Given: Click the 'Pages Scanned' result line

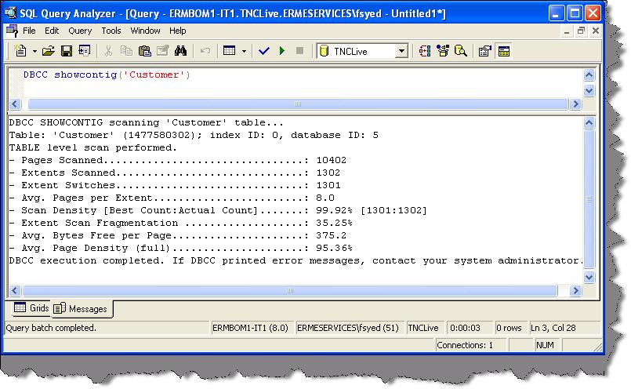Looking at the screenshot, I should pos(177,160).
